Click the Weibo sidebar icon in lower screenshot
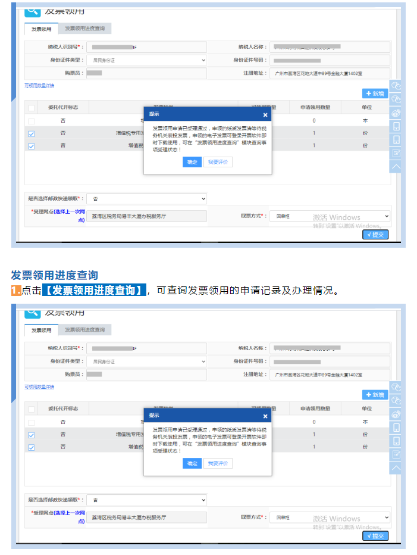 point(397,414)
